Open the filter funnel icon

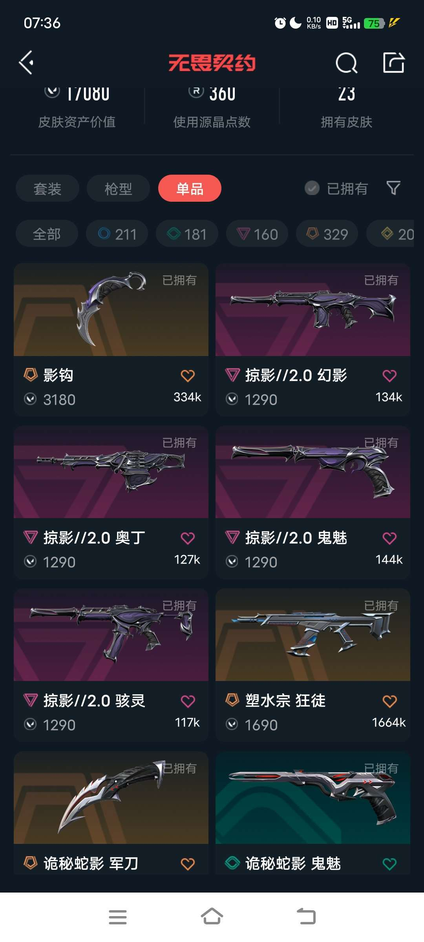[393, 188]
